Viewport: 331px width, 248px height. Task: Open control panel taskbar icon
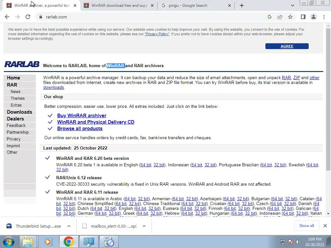click(89, 242)
